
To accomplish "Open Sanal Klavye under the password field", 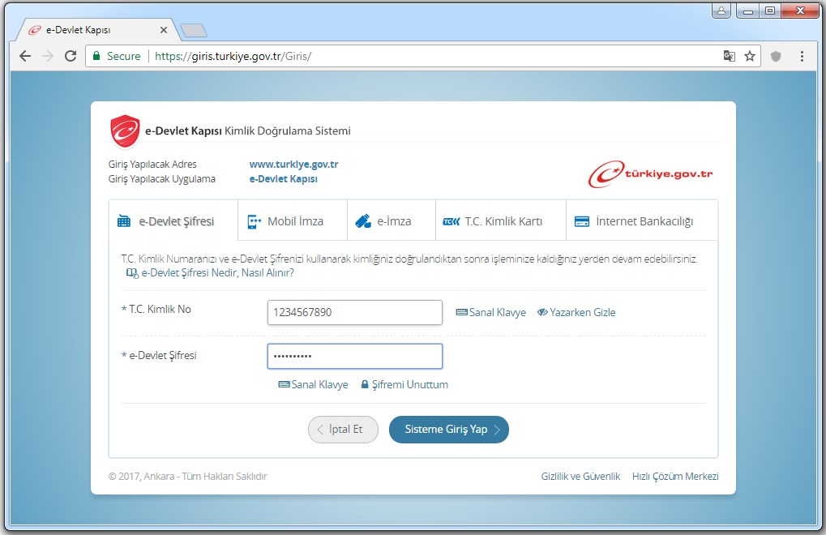I will click(313, 385).
